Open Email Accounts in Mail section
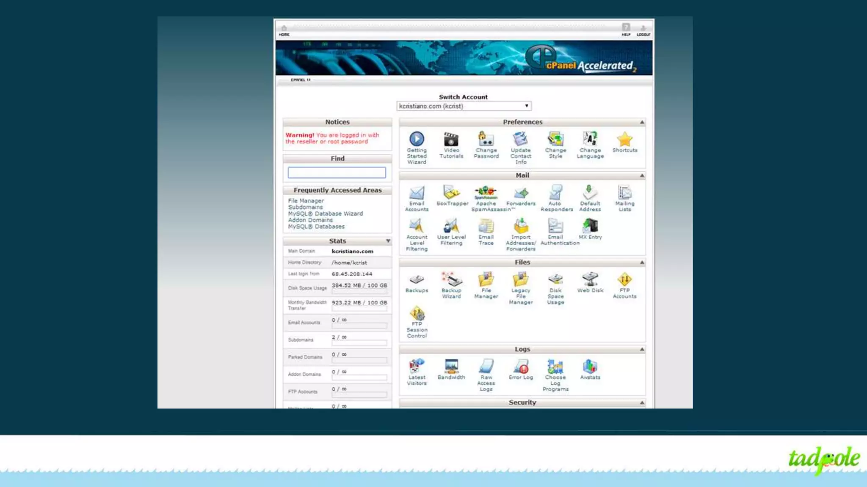This screenshot has width=867, height=487. [x=417, y=193]
